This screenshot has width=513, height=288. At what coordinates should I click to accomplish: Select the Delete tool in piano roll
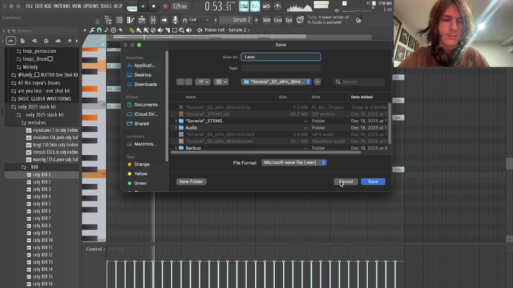point(153,30)
